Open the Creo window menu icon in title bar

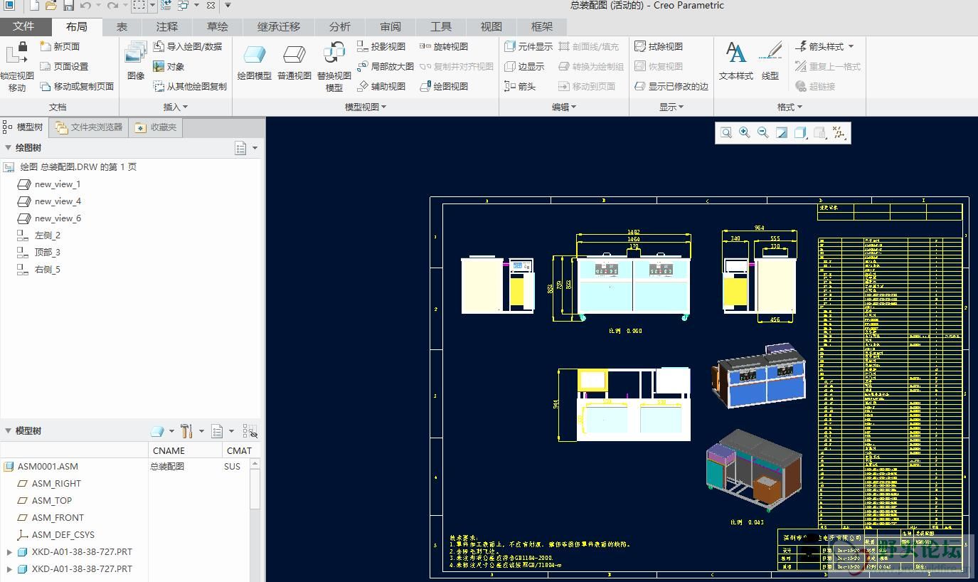click(9, 6)
